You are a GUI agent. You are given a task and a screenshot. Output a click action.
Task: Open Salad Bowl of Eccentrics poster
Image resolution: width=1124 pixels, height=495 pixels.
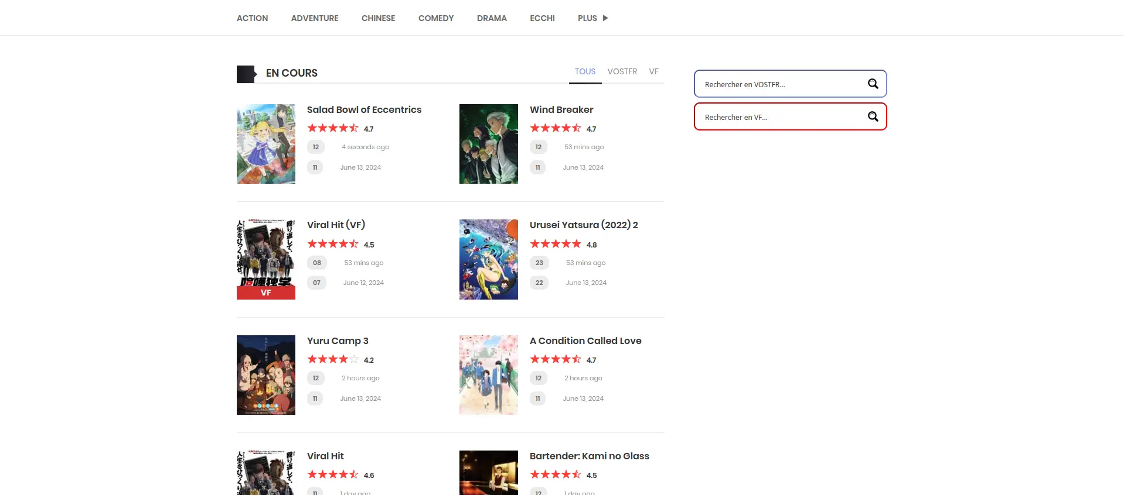coord(266,144)
